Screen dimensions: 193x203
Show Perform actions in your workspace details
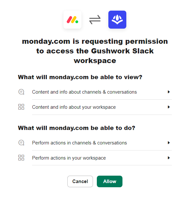(95, 158)
